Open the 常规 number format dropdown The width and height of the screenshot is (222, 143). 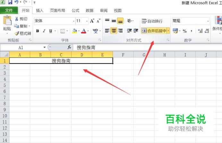point(208,21)
